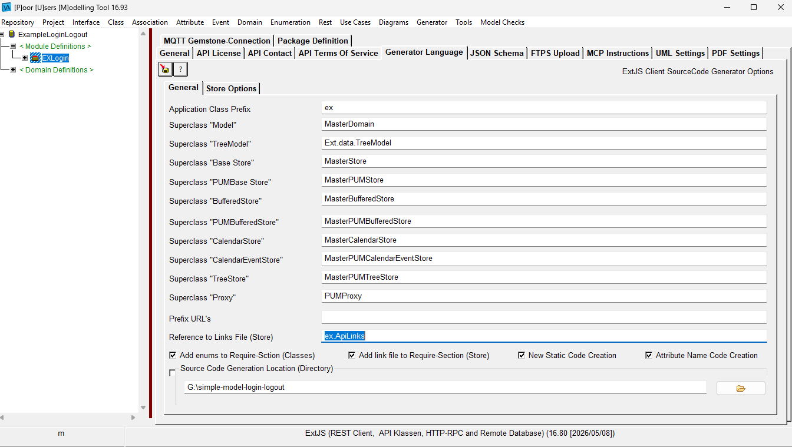Click the ExampleLoginLogout repository database icon
This screenshot has height=447, width=792.
coord(12,34)
